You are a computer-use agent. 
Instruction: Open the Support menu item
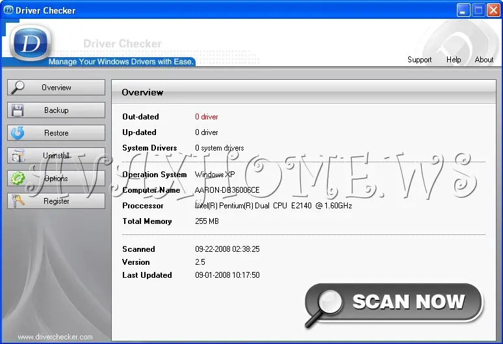419,60
